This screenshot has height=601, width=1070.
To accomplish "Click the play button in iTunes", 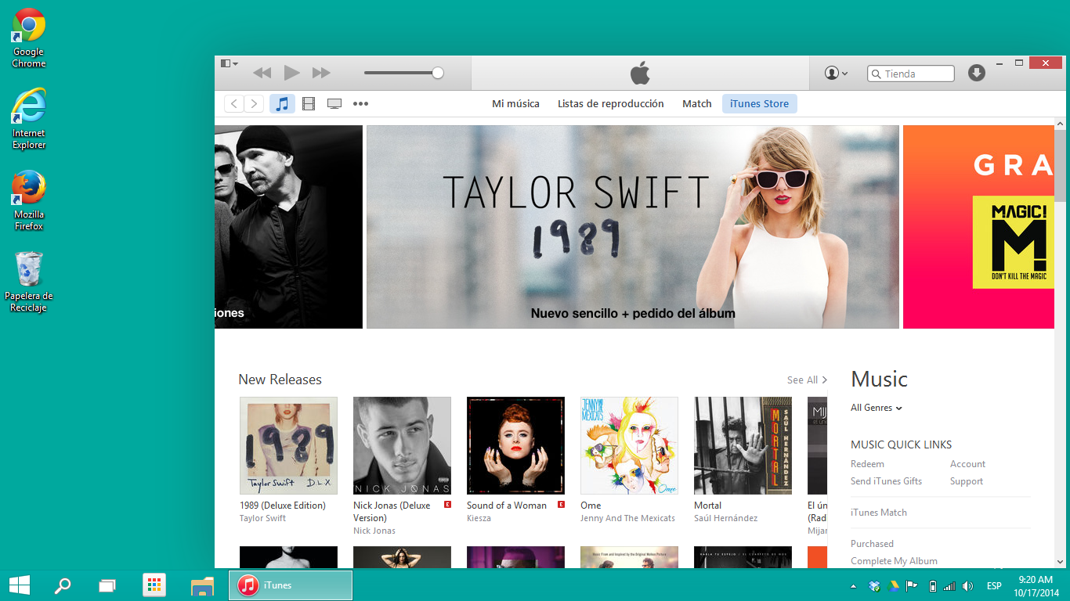I will tap(291, 73).
